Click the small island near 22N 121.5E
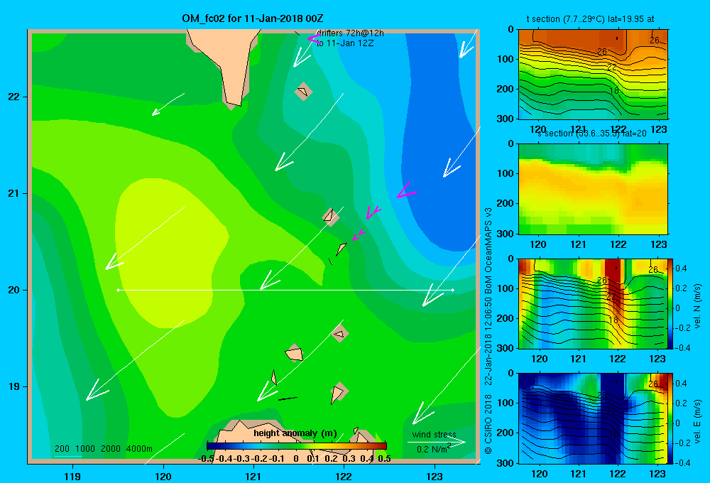The width and height of the screenshot is (710, 483). [x=303, y=92]
